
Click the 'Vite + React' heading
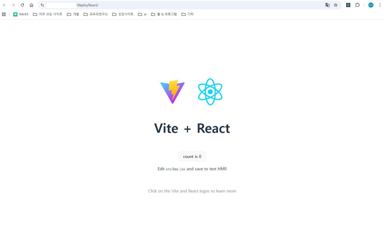tap(192, 128)
